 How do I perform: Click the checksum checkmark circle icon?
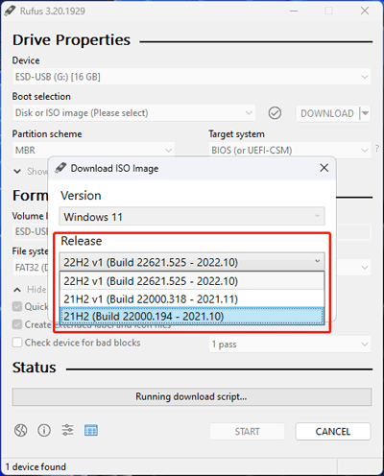[x=275, y=113]
